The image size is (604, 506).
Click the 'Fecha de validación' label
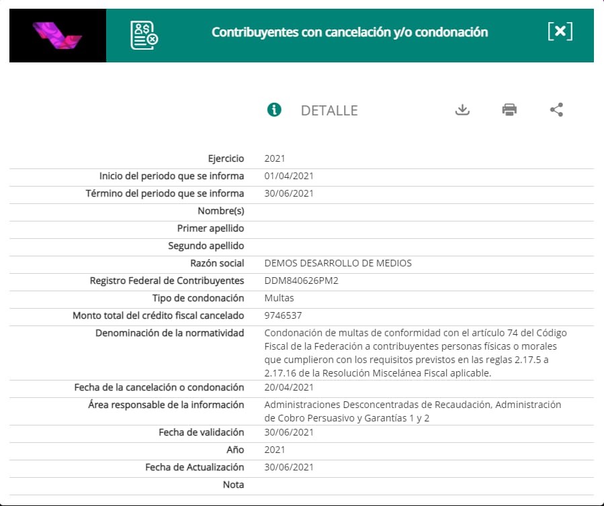[x=201, y=432]
